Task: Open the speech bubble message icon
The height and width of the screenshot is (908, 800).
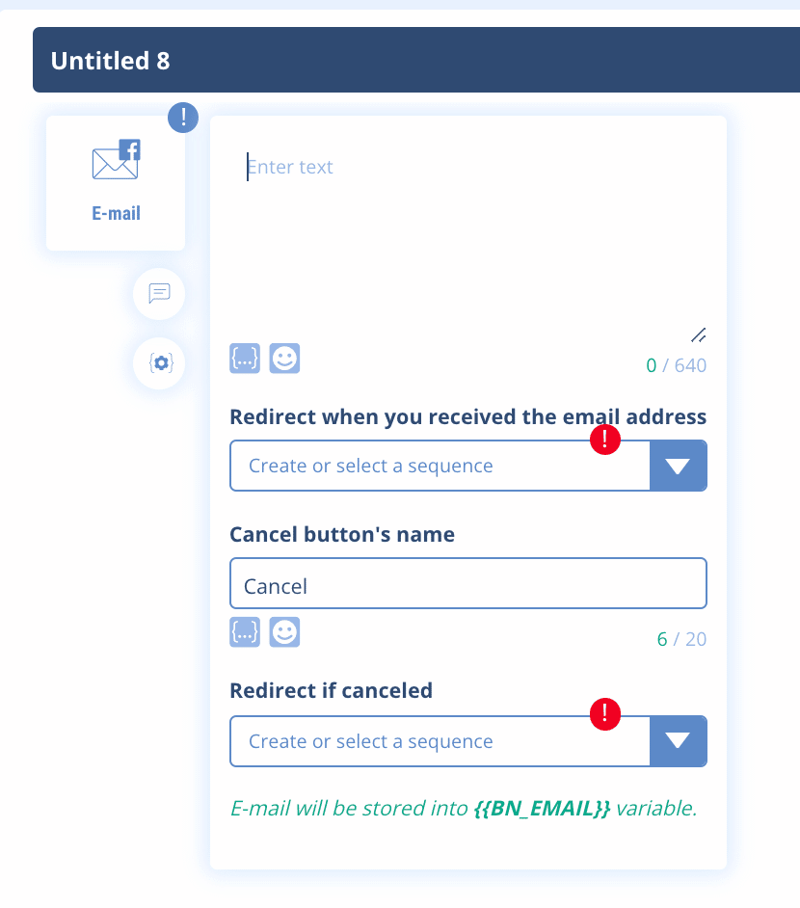Action: click(159, 293)
